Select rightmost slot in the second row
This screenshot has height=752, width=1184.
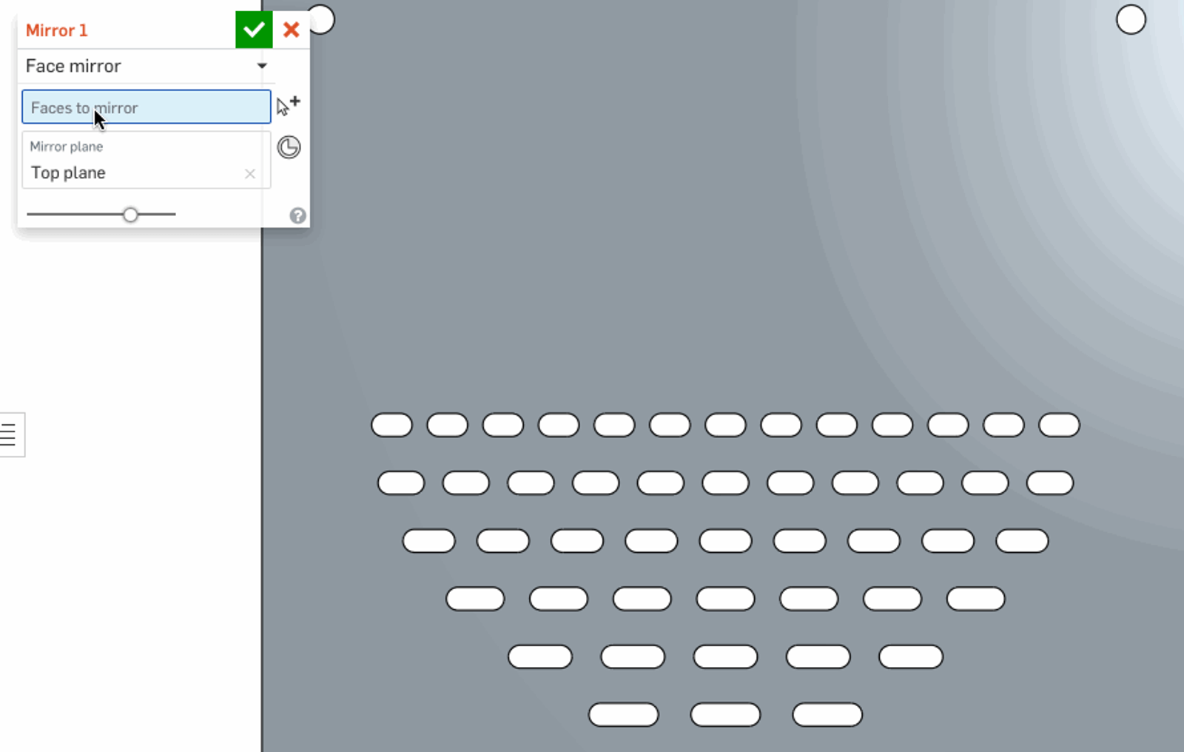tap(1049, 483)
